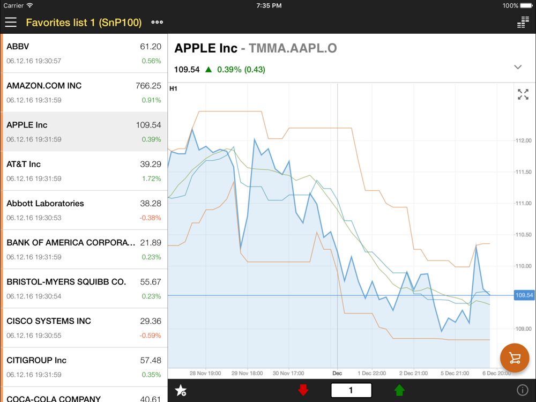This screenshot has height=402, width=536.
Task: Add to favorites with star icon
Action: 181,390
